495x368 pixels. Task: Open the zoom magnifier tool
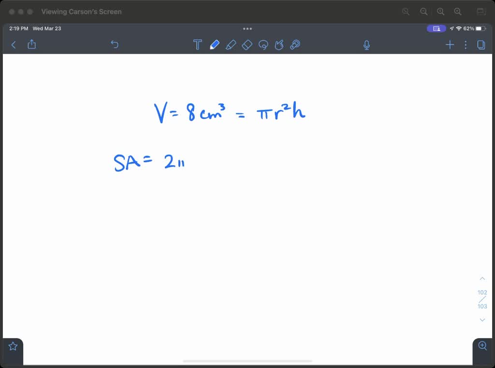[x=482, y=345]
